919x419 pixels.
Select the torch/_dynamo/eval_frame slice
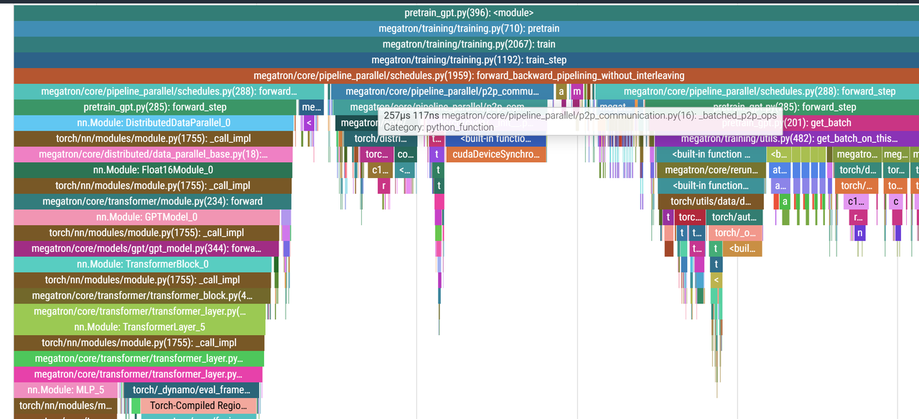click(190, 390)
